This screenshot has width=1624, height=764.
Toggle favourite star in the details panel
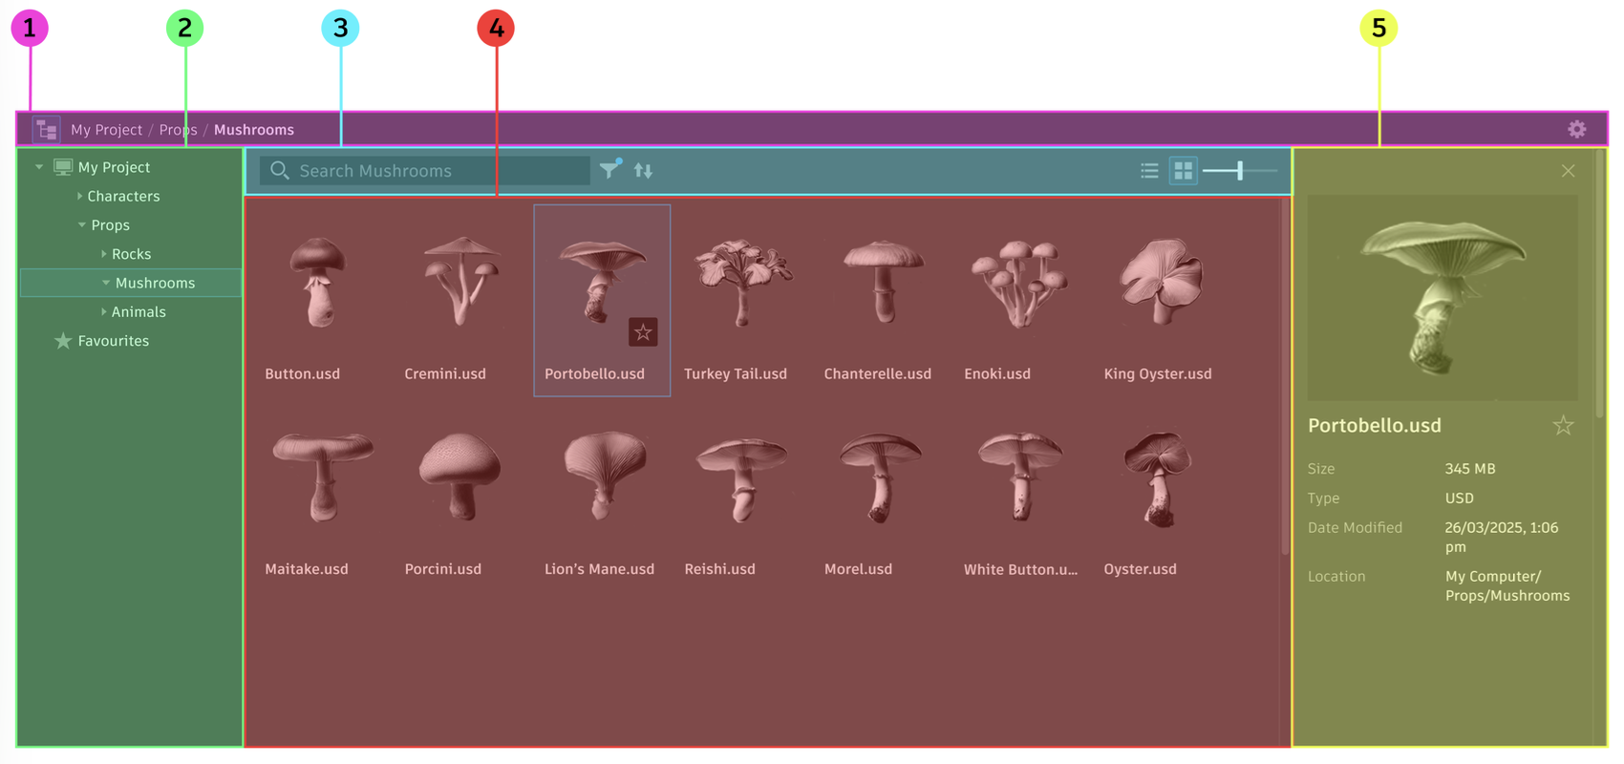point(1563,426)
